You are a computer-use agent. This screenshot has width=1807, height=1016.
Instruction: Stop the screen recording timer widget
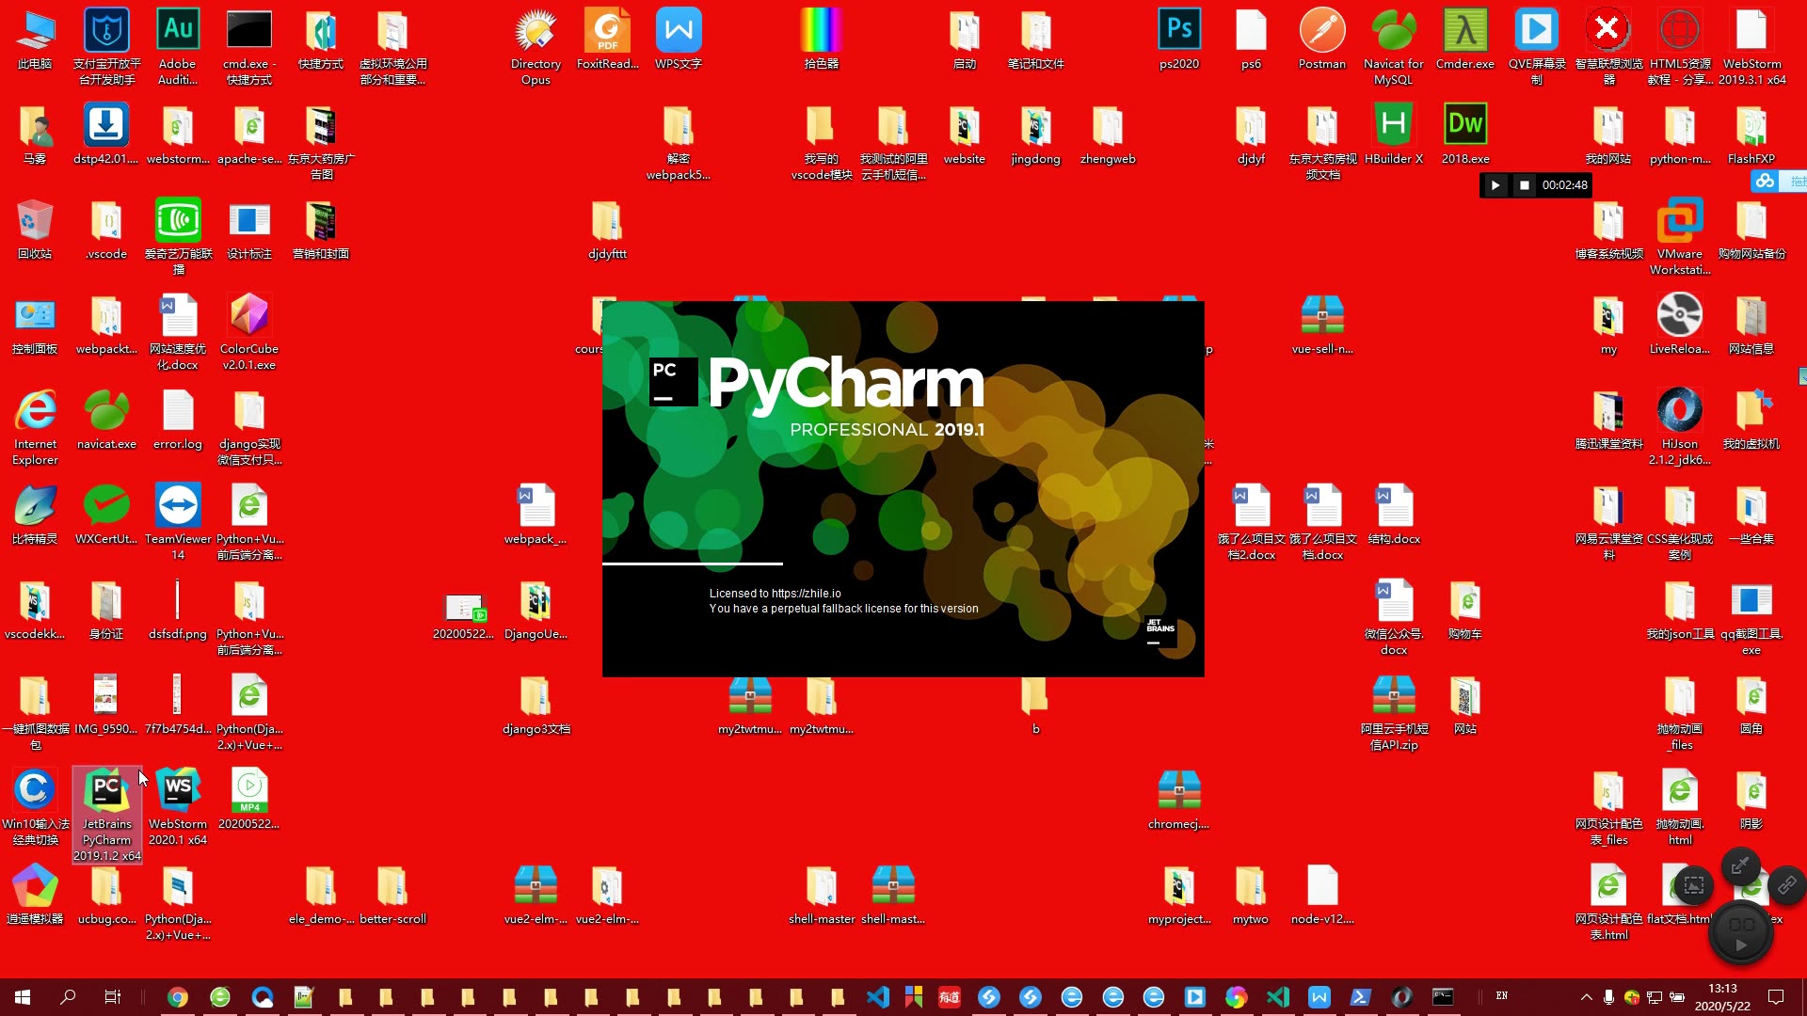coord(1524,185)
